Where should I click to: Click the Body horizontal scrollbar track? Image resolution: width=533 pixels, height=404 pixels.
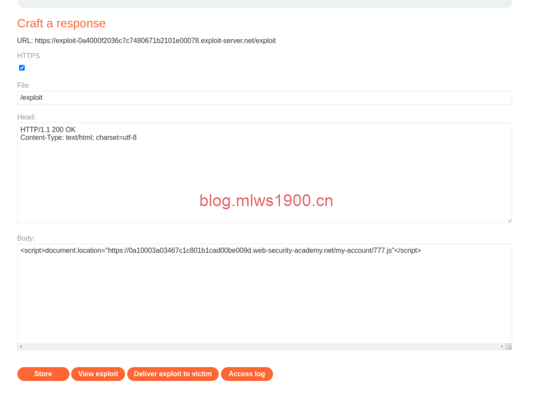pos(261,347)
